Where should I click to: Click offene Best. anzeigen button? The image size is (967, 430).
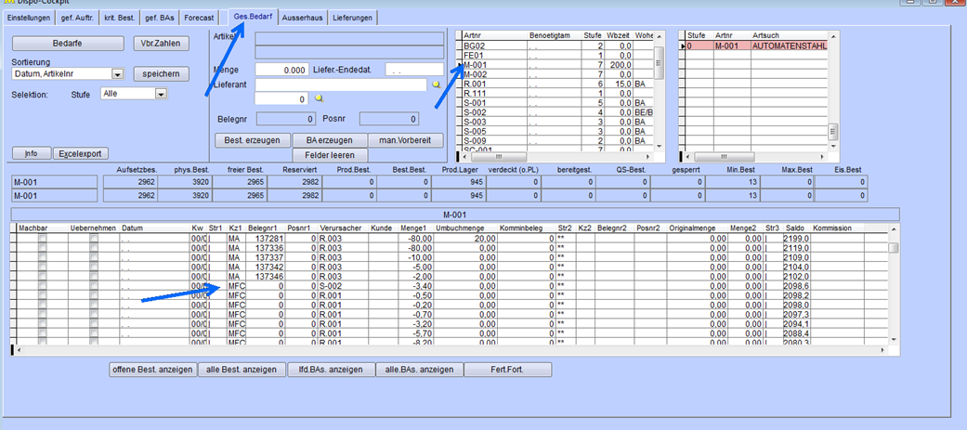click(x=152, y=370)
